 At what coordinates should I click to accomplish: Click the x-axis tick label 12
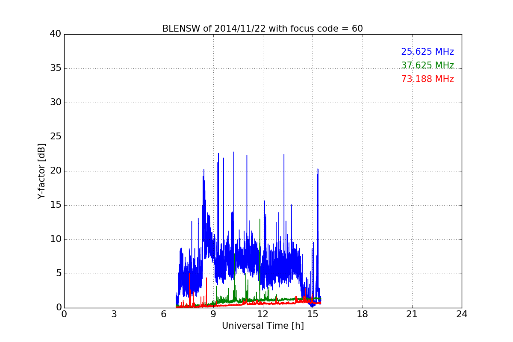point(263,314)
